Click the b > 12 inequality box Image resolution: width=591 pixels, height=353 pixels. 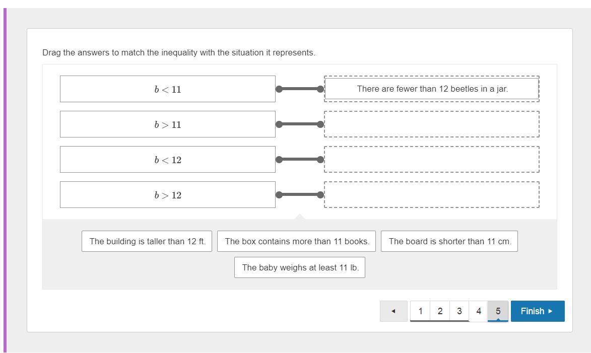click(x=168, y=195)
